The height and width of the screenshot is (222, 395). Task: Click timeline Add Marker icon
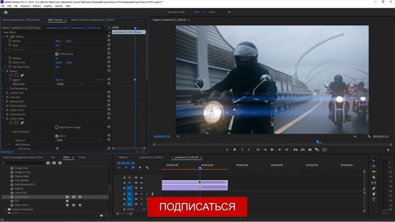click(x=140, y=168)
